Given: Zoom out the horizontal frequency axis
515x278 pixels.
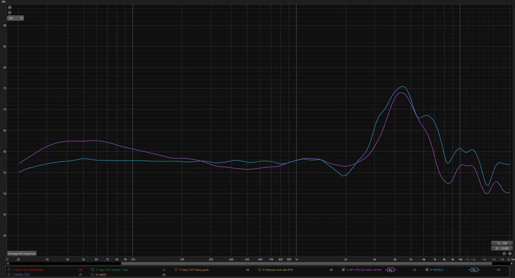Looking at the screenshot, I should coord(504,254).
